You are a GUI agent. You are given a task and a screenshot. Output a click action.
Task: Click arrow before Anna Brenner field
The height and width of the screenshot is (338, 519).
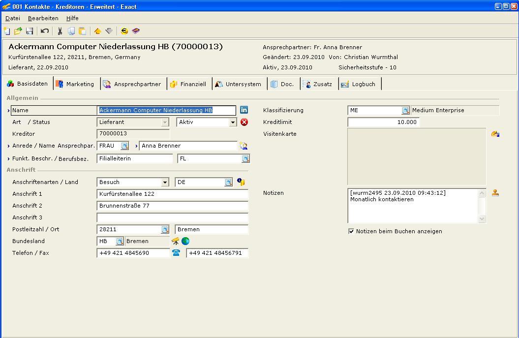point(136,146)
